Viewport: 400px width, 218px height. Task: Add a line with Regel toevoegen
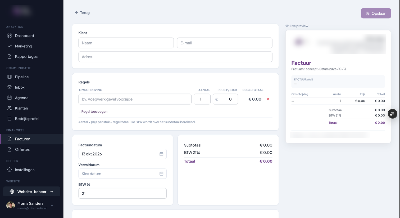pos(93,112)
